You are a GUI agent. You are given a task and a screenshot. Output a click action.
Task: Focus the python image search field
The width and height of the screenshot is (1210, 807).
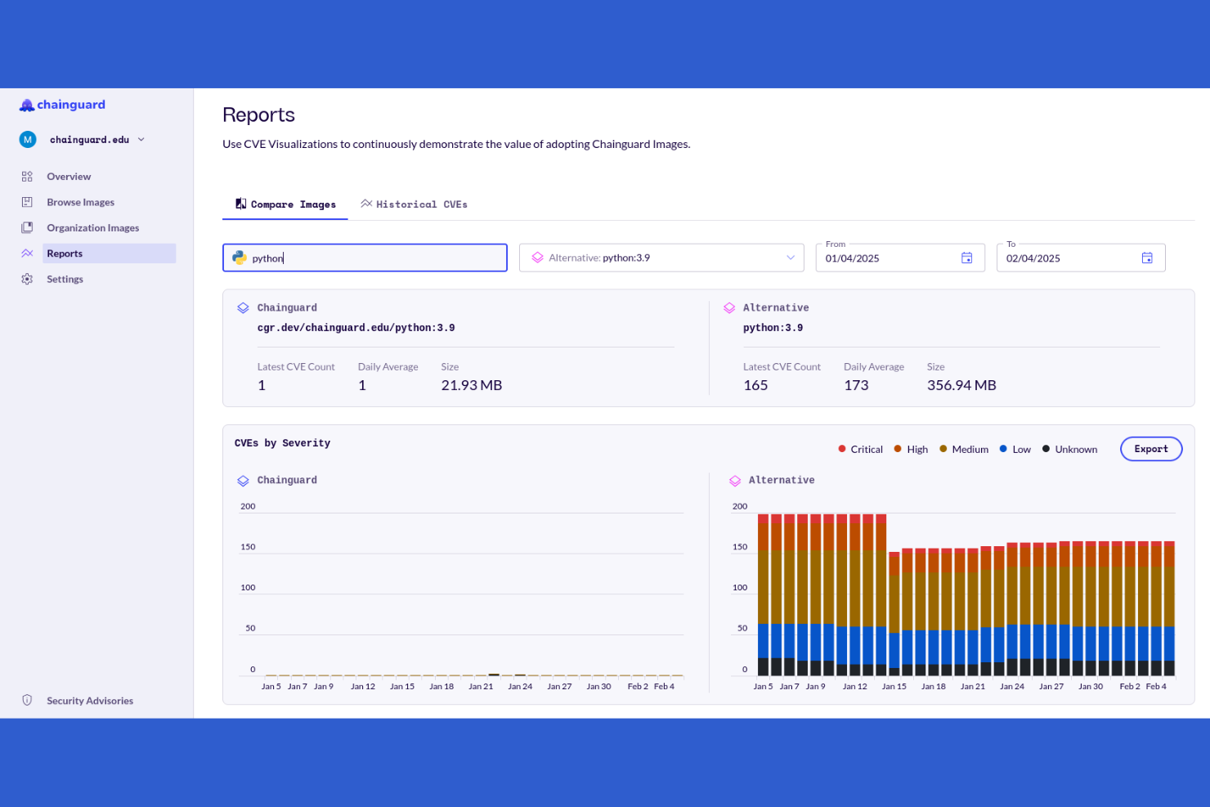pyautogui.click(x=365, y=258)
